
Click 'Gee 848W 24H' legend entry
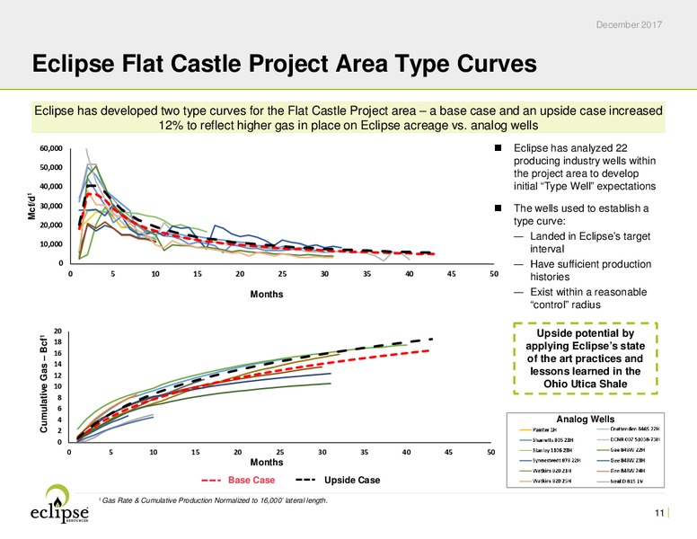(628, 471)
